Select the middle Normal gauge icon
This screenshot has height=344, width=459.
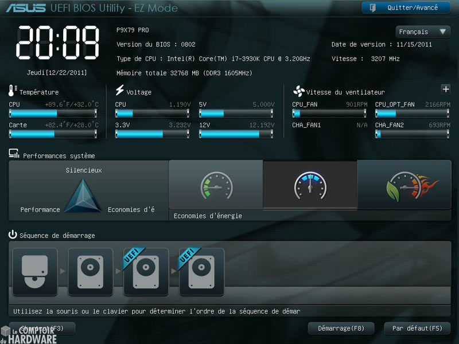pos(310,185)
